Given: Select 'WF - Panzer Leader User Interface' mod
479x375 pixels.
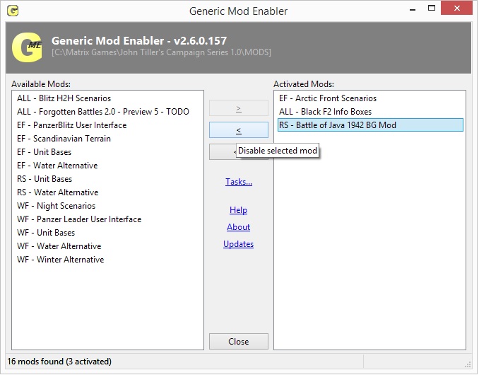Looking at the screenshot, I should (x=79, y=219).
